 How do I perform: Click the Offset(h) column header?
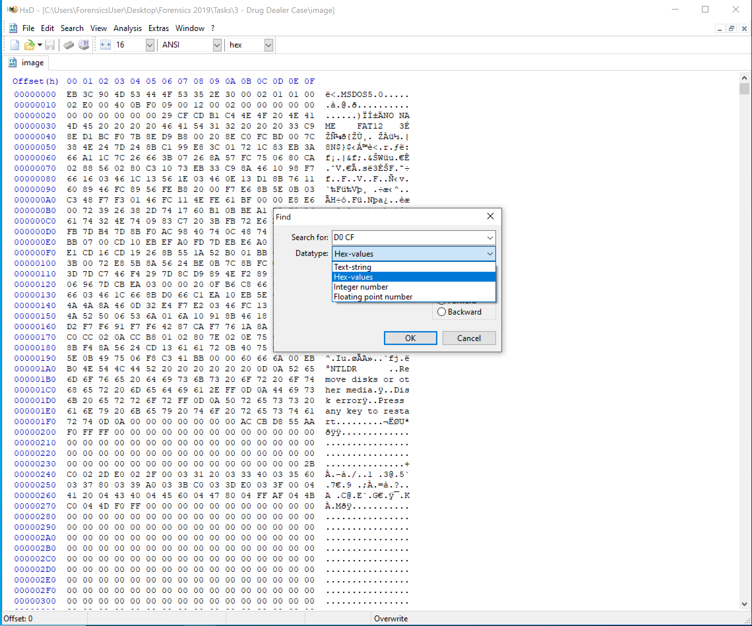[x=35, y=81]
